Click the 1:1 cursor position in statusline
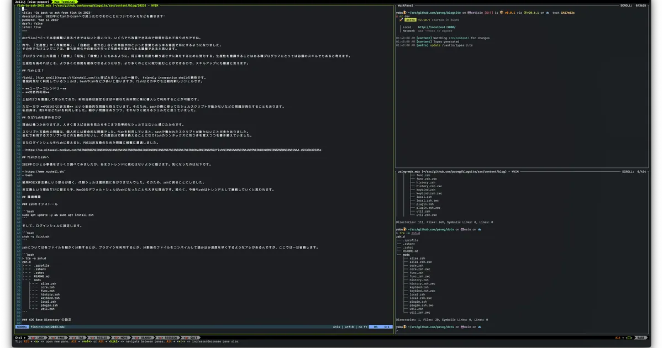The width and height of the screenshot is (663, 348). pos(387,326)
